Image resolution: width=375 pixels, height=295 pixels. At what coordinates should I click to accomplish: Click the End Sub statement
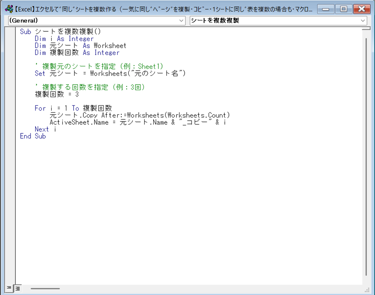click(33, 136)
